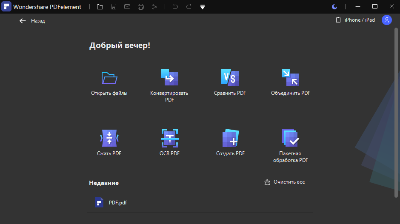
Task: Minimize the PDFelement window
Action: (358, 7)
